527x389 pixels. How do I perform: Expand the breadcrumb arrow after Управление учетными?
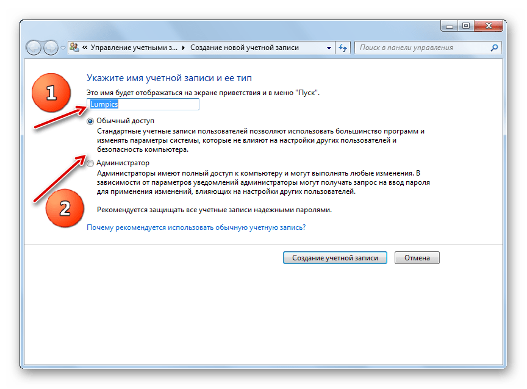tap(184, 48)
